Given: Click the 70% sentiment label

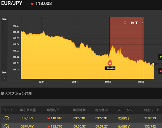Looking at the screenshot, I should click(x=4, y=72).
